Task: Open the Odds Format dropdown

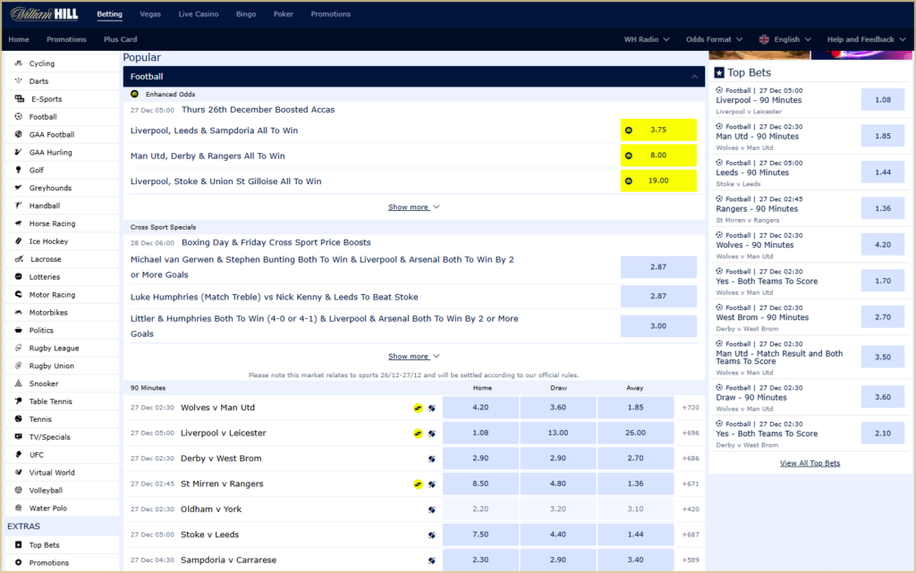Action: (x=715, y=39)
